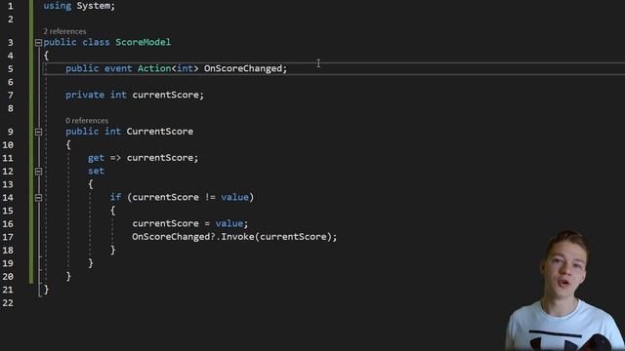This screenshot has height=351, width=625.
Task: Click 'currentScore' in the if condition
Action: click(165, 197)
